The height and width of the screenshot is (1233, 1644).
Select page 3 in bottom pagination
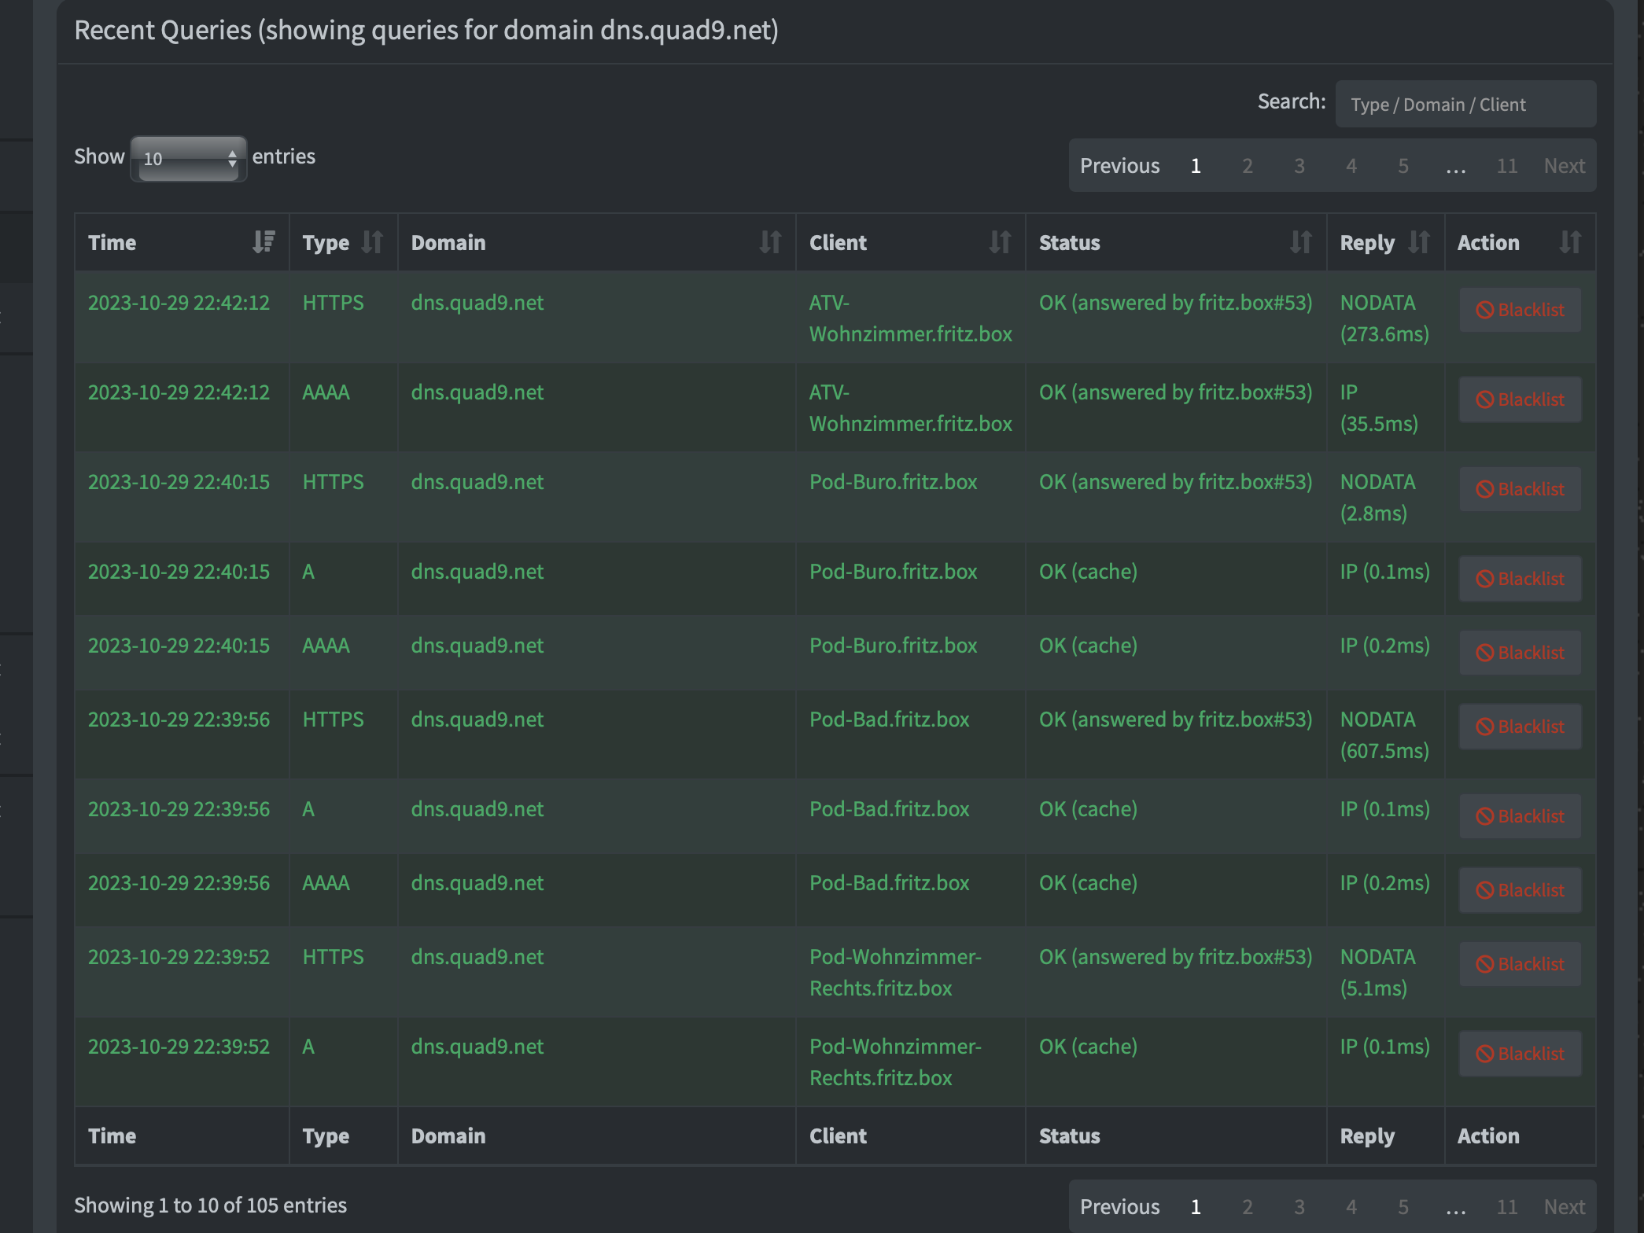point(1299,1206)
